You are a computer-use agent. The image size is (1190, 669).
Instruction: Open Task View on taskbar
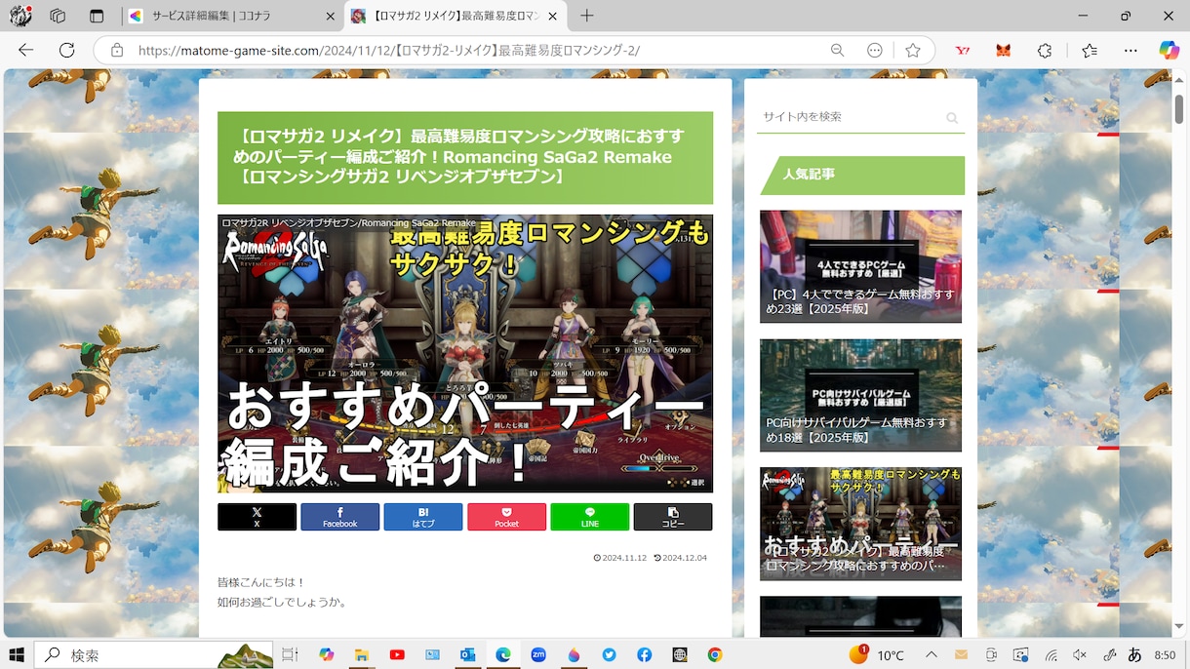[290, 654]
